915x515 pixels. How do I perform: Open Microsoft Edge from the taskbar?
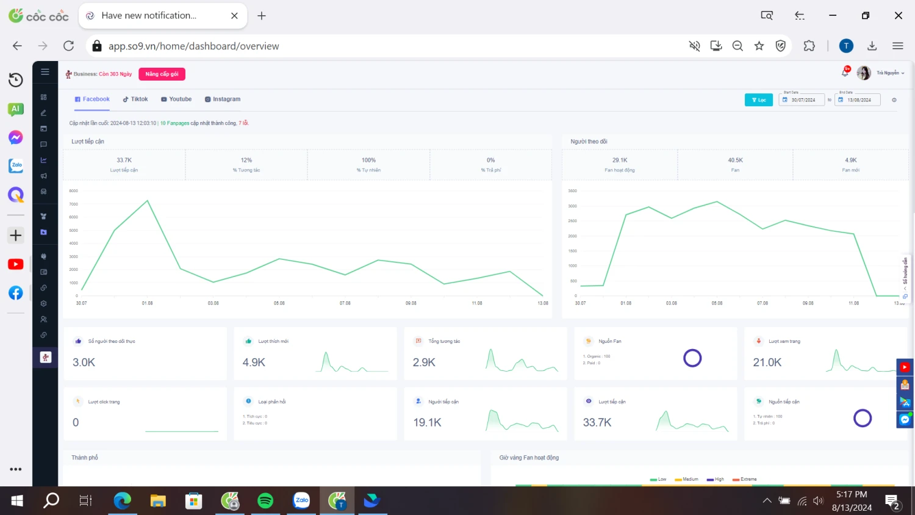[x=122, y=501]
